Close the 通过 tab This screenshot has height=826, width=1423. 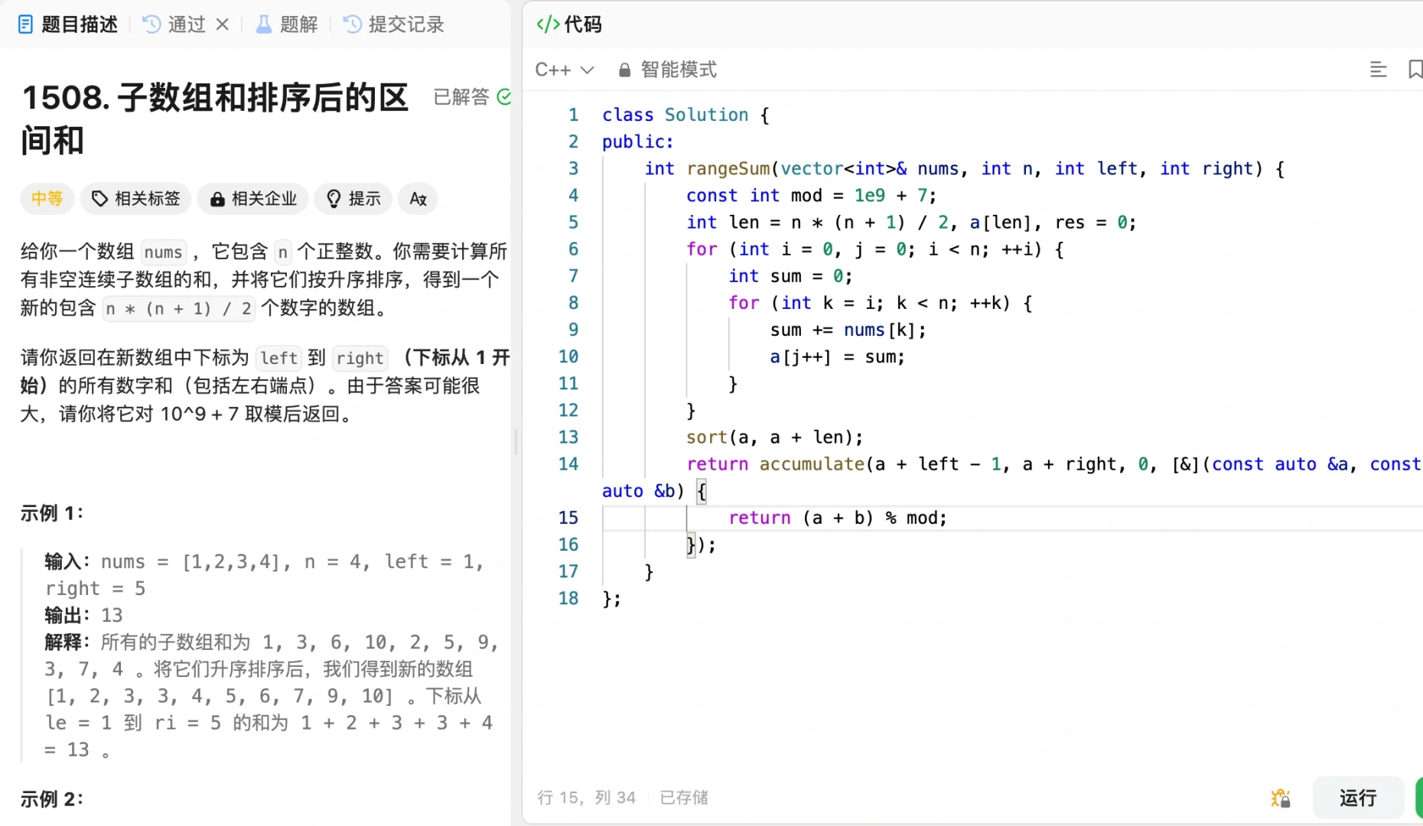(223, 24)
